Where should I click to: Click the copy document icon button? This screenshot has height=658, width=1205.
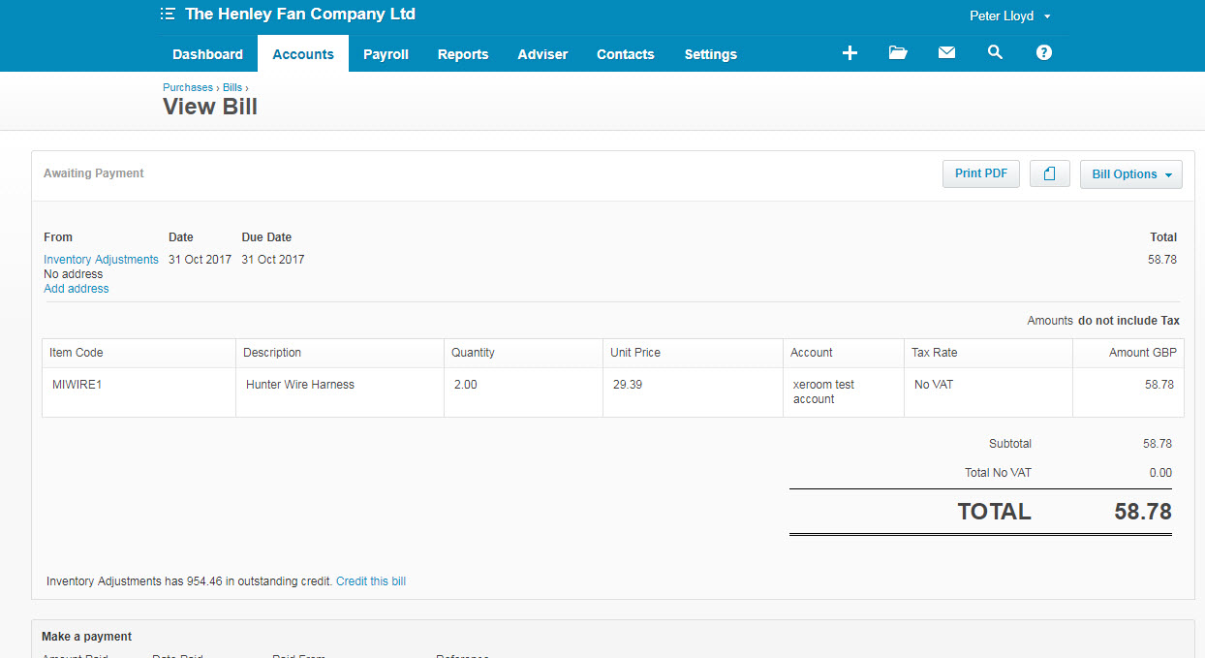coord(1049,174)
